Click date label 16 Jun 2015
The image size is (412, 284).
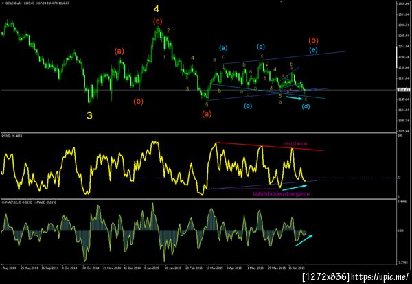coord(297,268)
